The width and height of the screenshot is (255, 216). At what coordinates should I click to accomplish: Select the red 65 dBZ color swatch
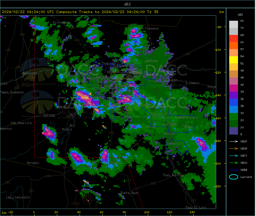tap(233, 38)
